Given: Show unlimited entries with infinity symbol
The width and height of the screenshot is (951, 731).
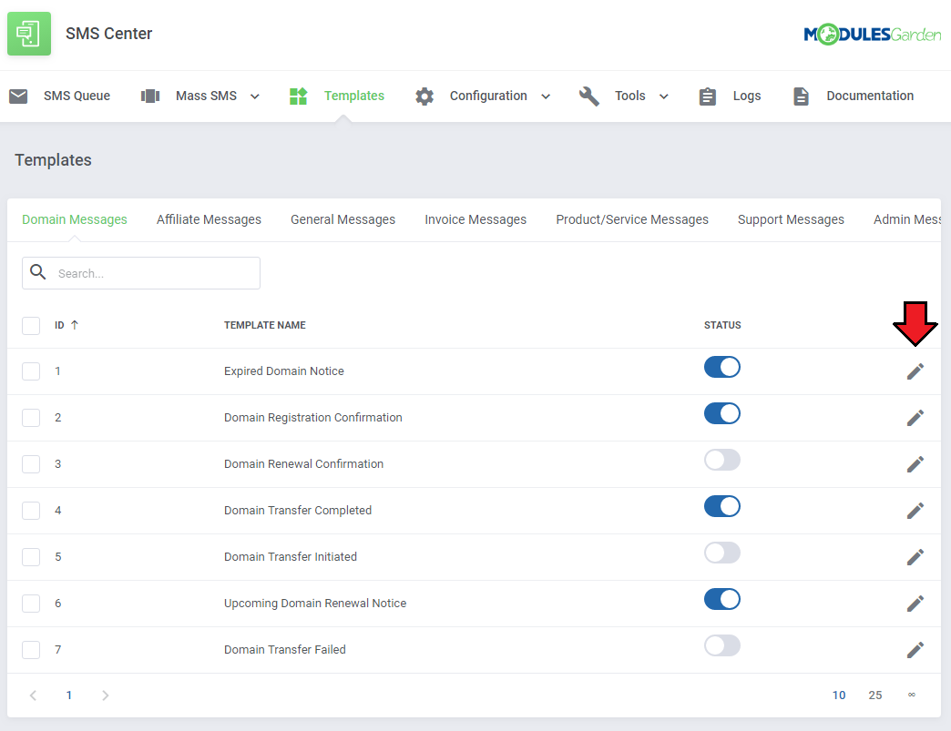Looking at the screenshot, I should 911,695.
